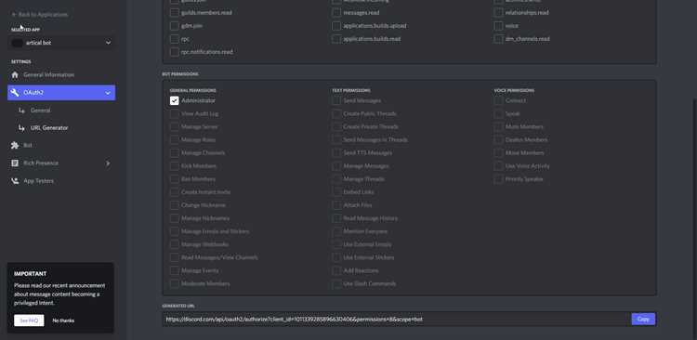Screen dimensions: 697x340
Task: Toggle Ban Members permission
Action: (x=175, y=179)
